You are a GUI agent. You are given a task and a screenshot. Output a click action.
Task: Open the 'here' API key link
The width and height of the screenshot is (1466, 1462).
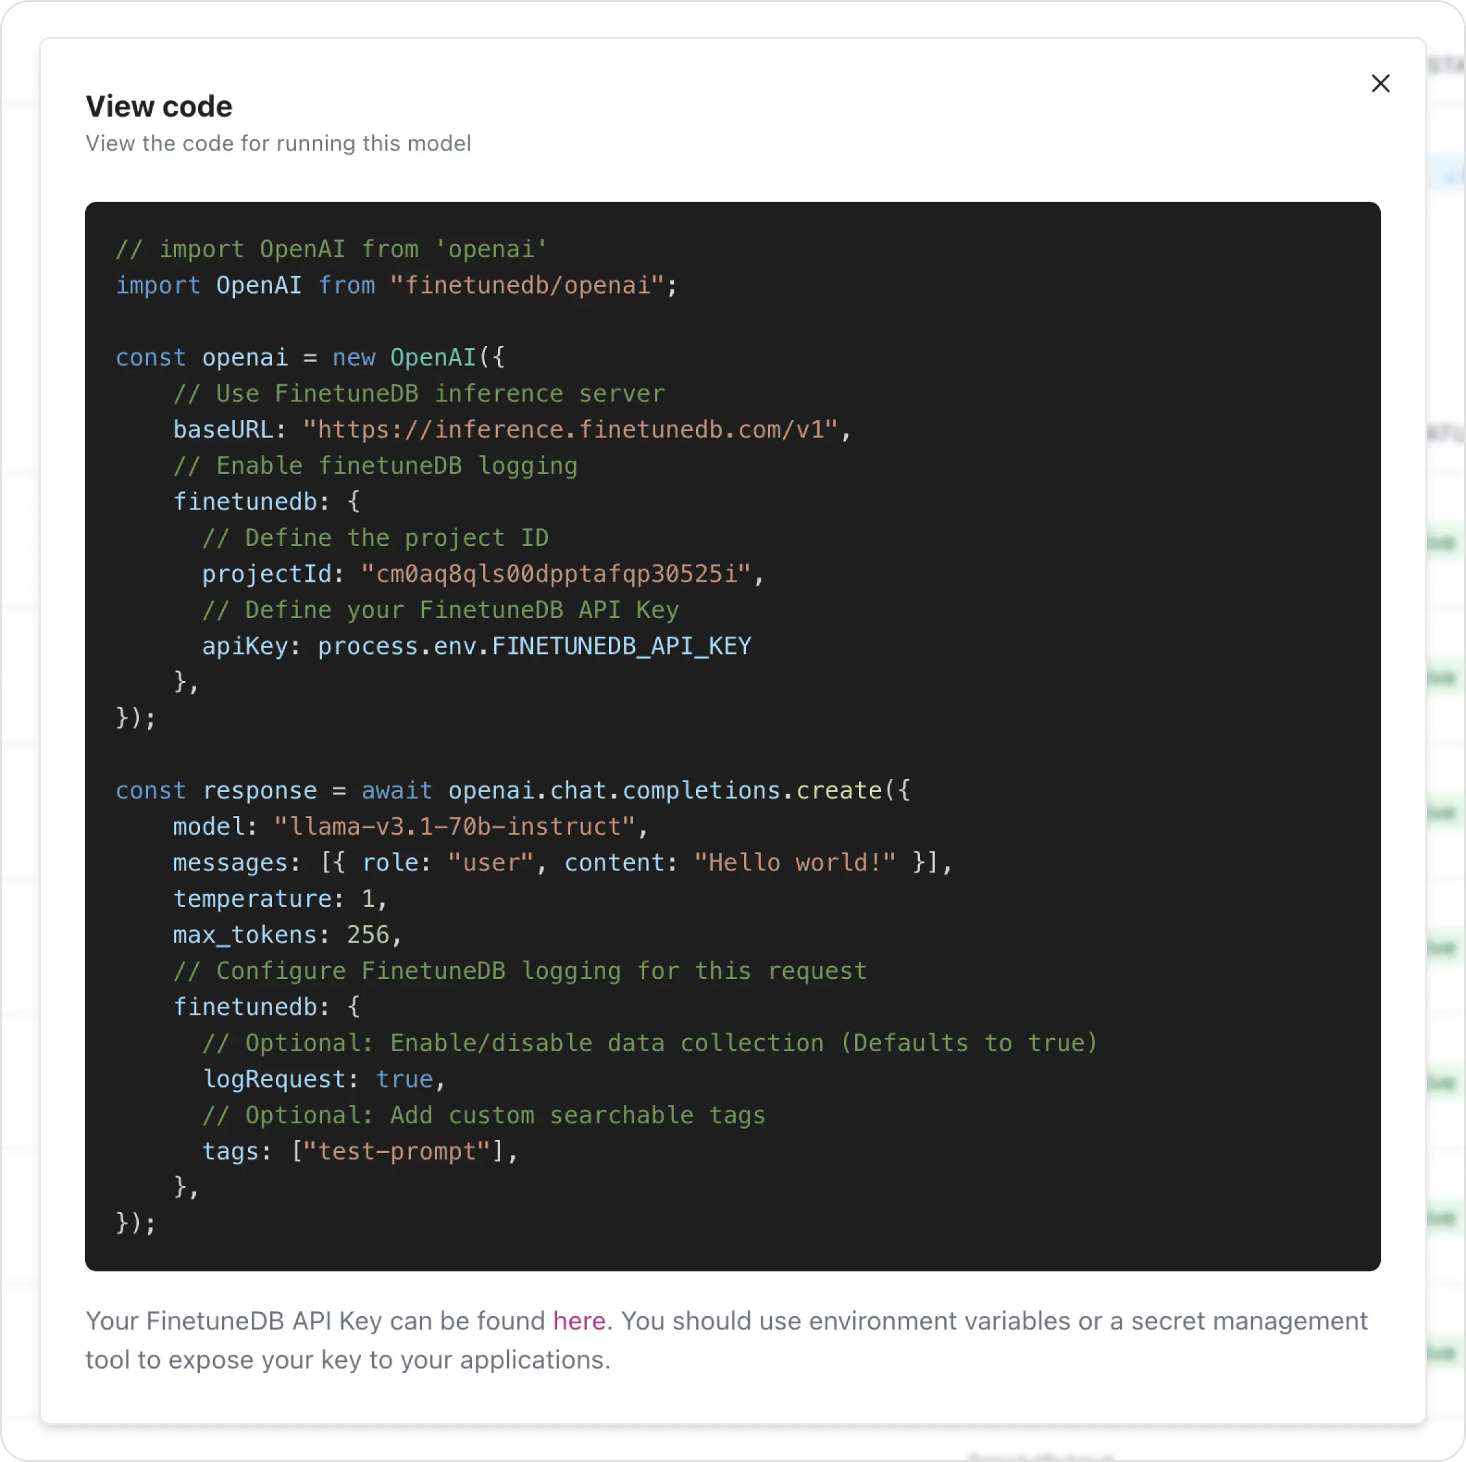coord(578,1321)
